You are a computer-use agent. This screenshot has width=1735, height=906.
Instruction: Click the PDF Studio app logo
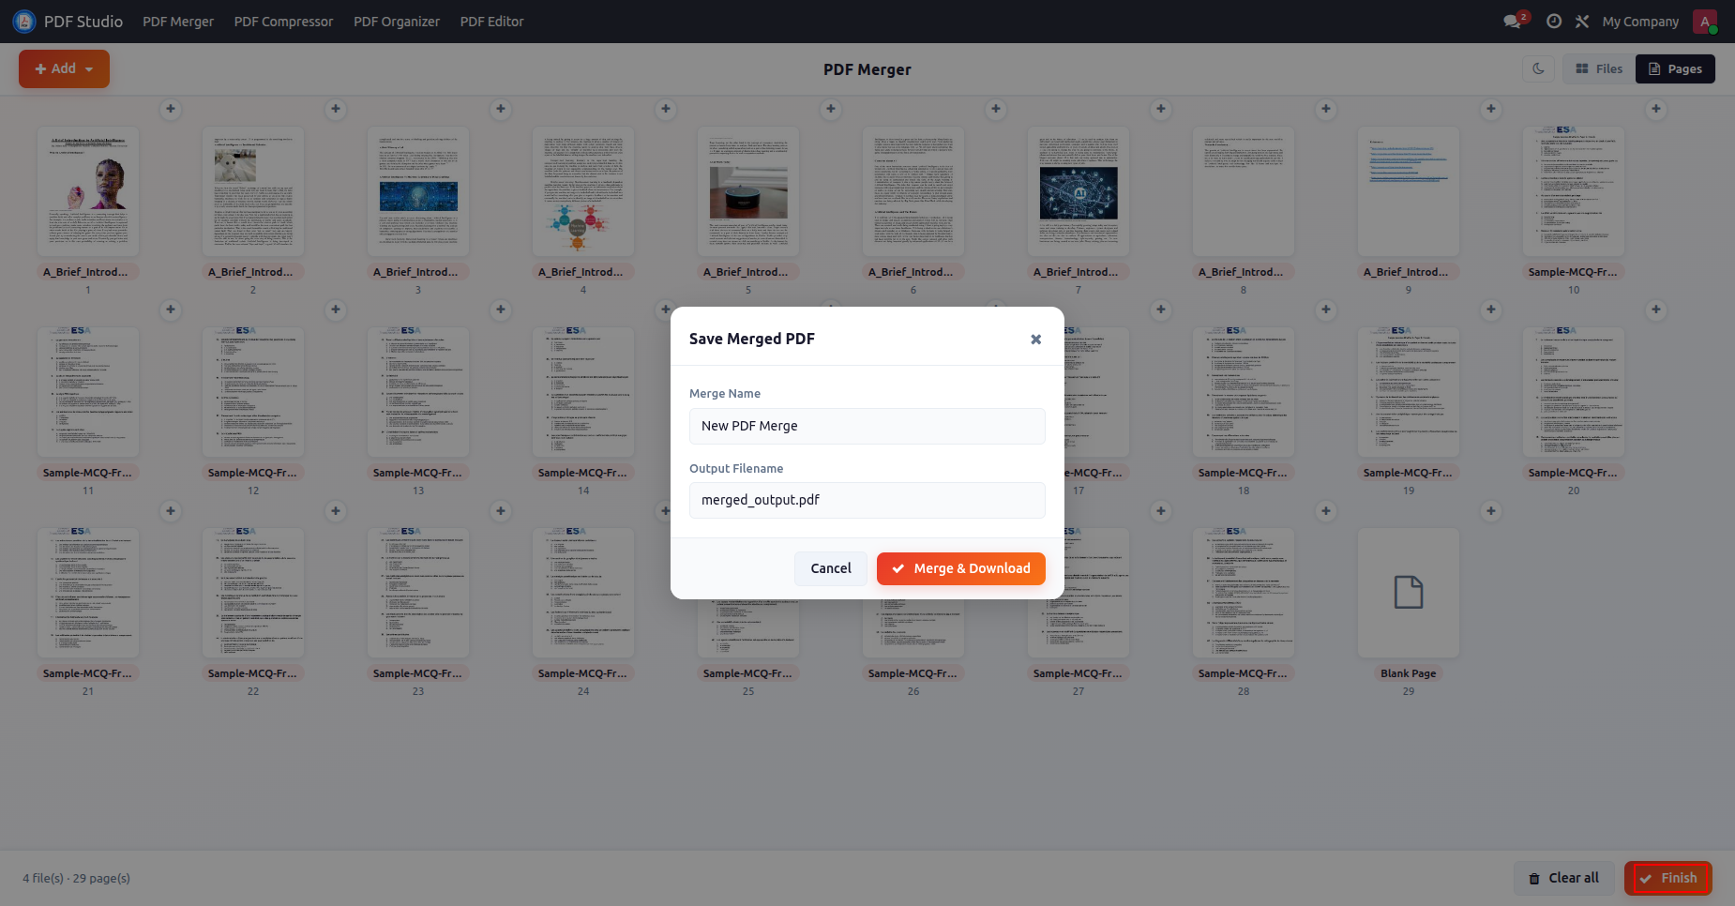point(24,22)
